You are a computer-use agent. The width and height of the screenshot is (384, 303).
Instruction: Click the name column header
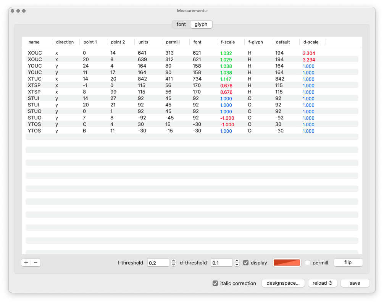34,42
